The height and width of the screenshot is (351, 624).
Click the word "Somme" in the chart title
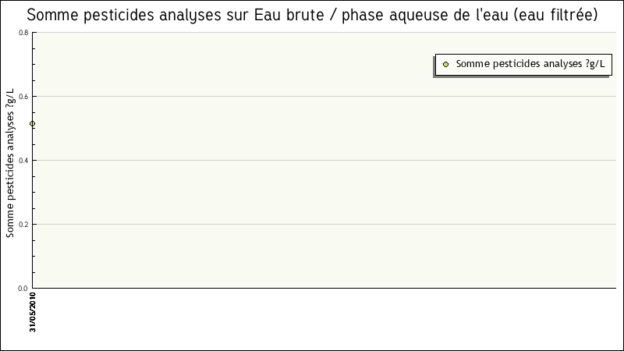pyautogui.click(x=53, y=15)
